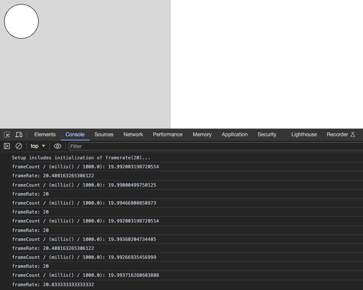The height and width of the screenshot is (290, 363).
Task: Switch to the Network tab
Action: pos(133,135)
